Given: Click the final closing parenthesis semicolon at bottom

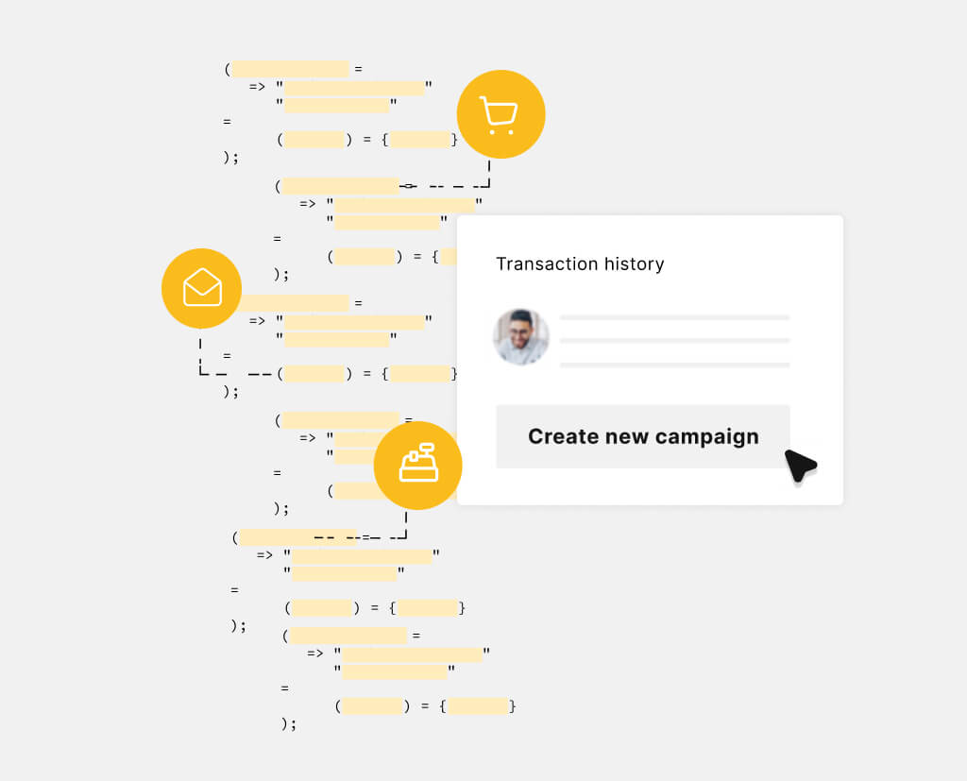Looking at the screenshot, I should click(x=289, y=723).
